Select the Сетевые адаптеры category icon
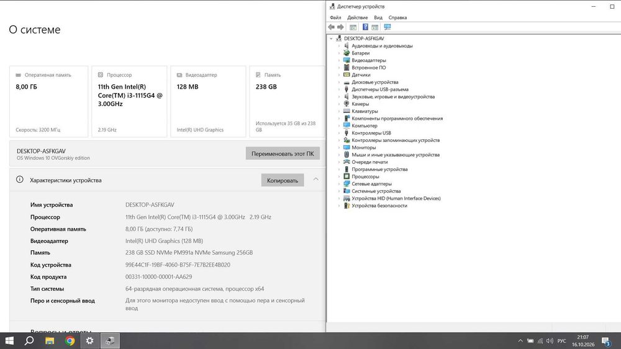This screenshot has height=349, width=621. point(347,183)
